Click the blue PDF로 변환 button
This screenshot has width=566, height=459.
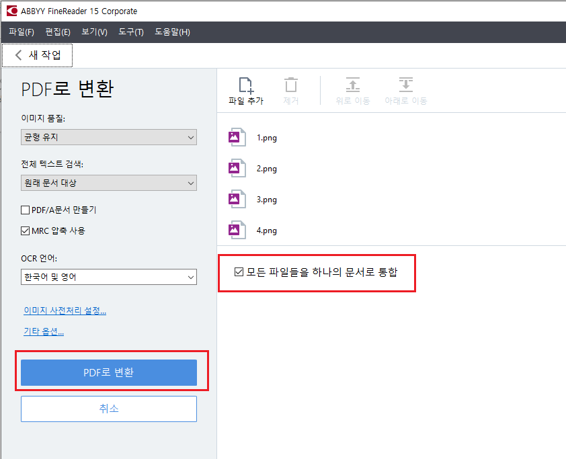coord(109,372)
